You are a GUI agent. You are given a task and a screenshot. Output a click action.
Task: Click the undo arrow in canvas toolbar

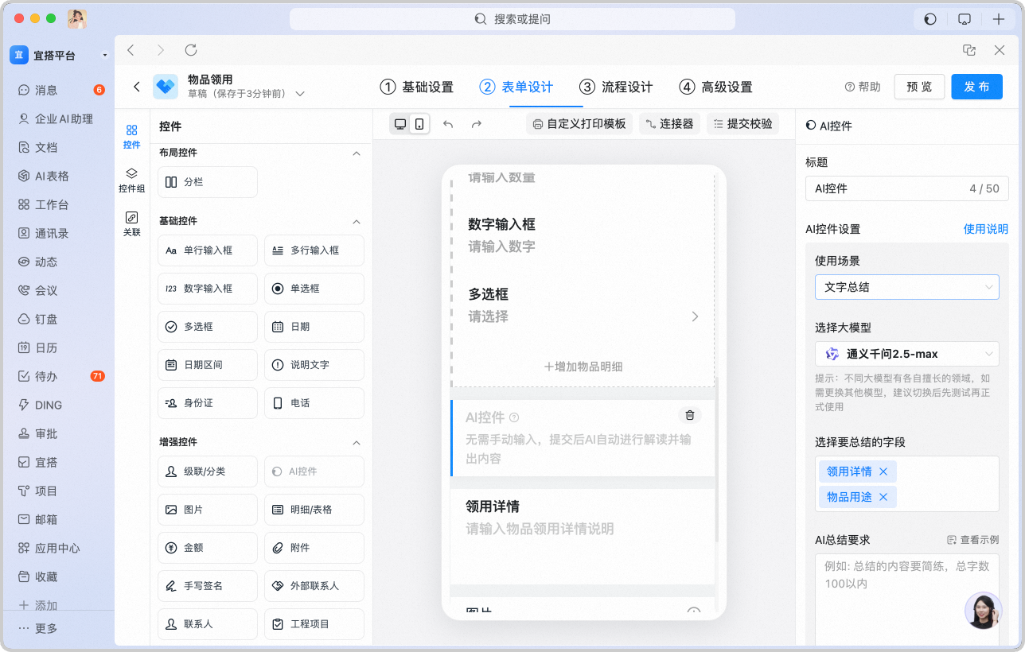[x=448, y=124]
